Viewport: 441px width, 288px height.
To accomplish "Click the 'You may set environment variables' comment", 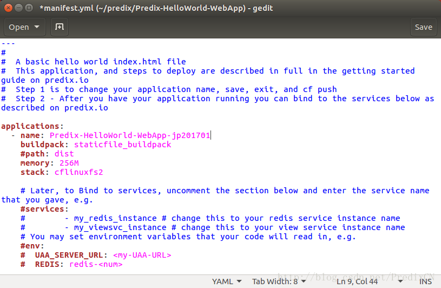I will pos(188,237).
